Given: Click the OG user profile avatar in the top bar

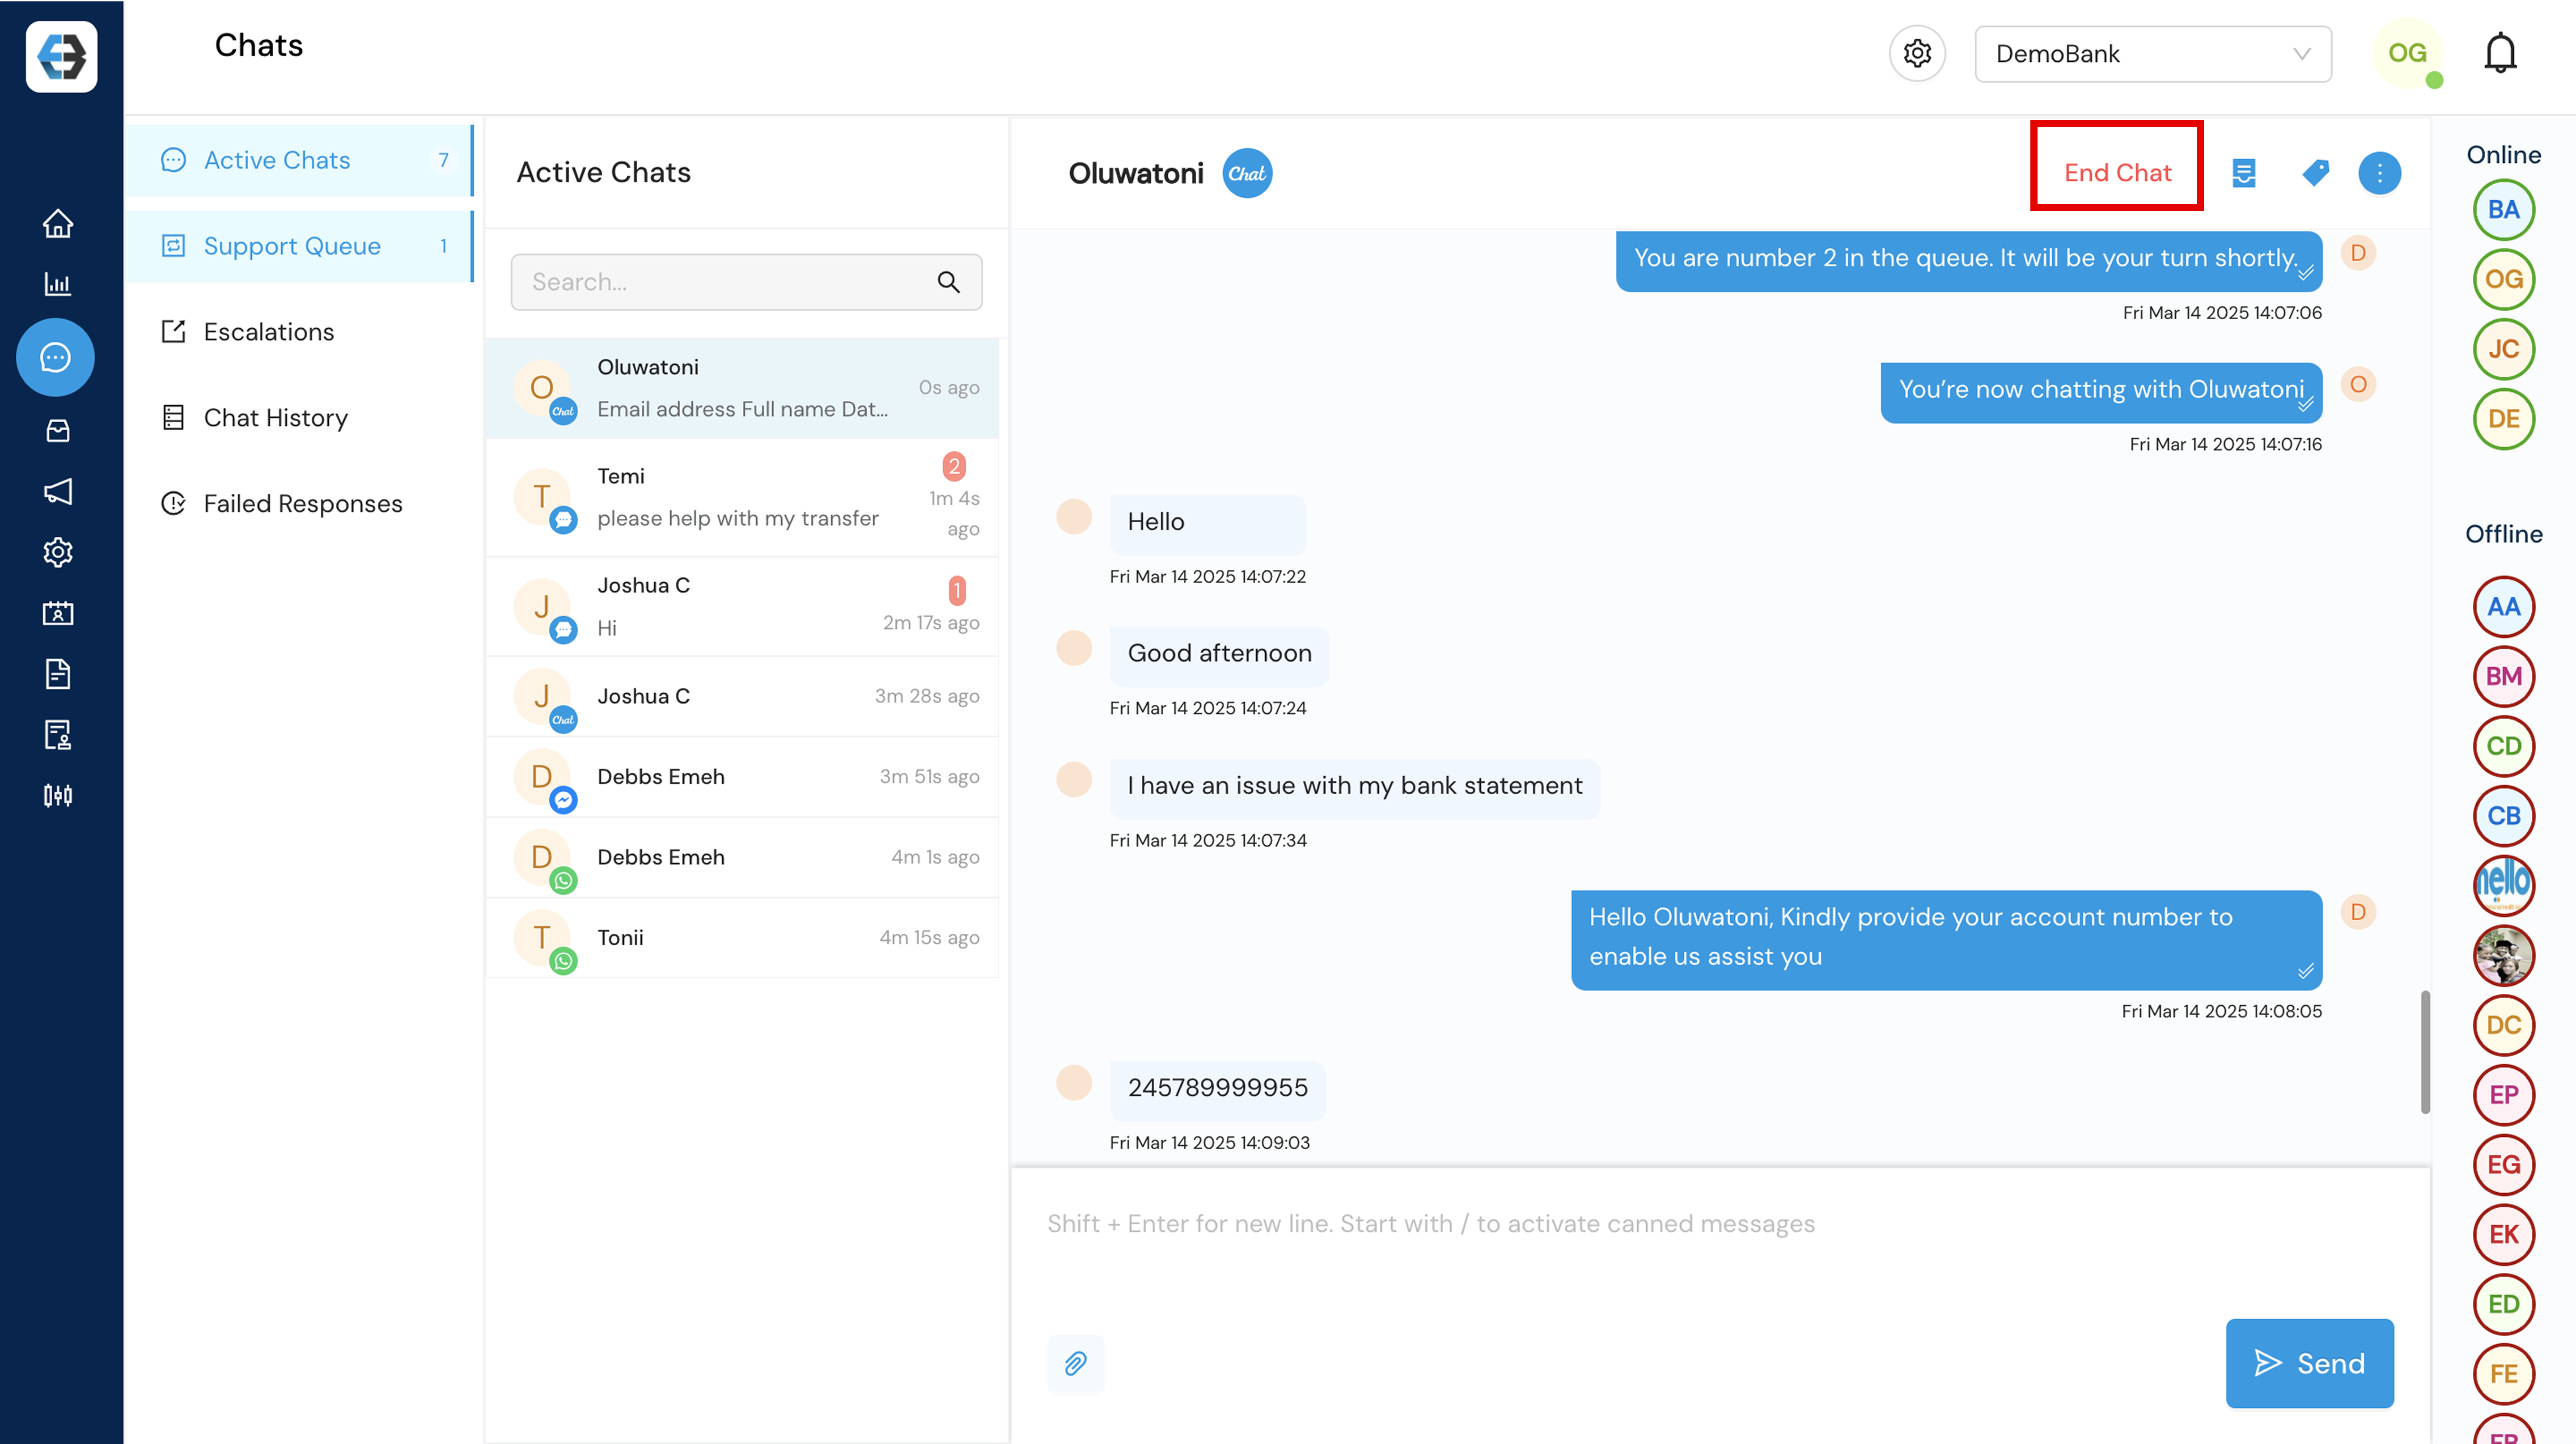Looking at the screenshot, I should 2407,53.
